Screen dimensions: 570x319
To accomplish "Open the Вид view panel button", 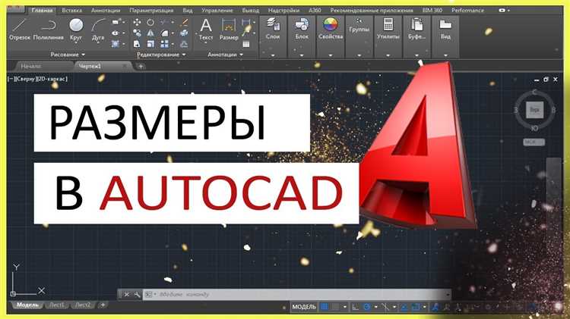I will pyautogui.click(x=445, y=29).
